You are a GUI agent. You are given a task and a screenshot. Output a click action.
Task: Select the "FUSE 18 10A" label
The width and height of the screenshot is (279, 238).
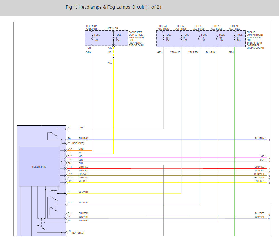click(x=168, y=38)
